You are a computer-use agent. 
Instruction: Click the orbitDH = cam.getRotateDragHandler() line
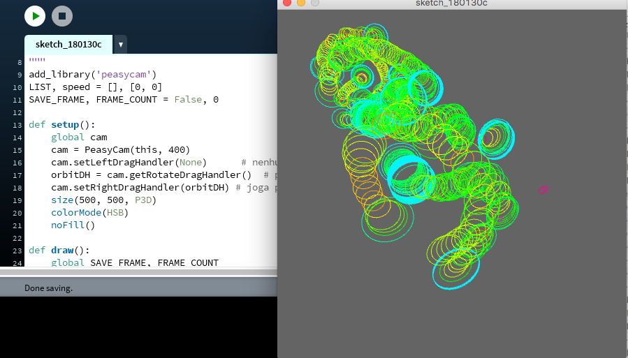151,174
